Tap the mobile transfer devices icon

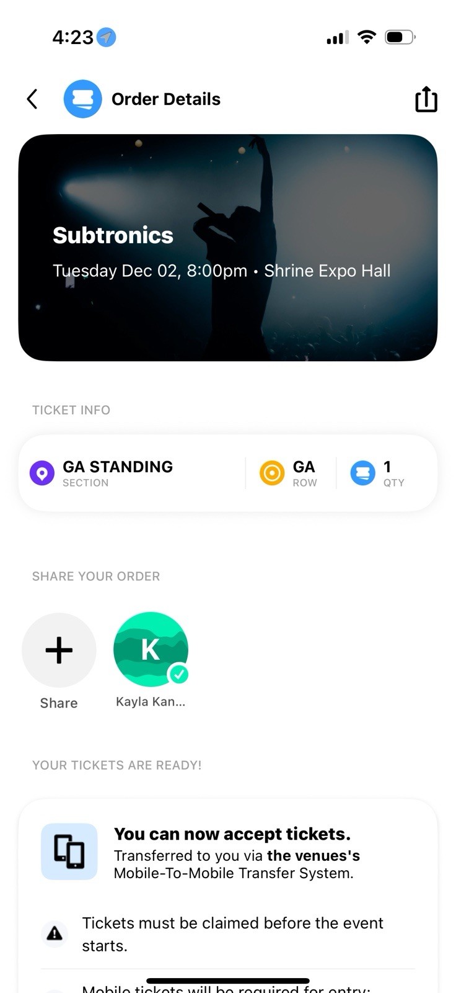coord(69,851)
